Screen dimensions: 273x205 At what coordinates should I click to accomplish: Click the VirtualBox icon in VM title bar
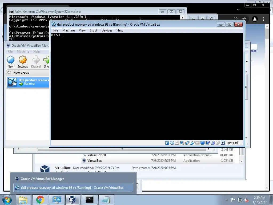tap(54, 24)
